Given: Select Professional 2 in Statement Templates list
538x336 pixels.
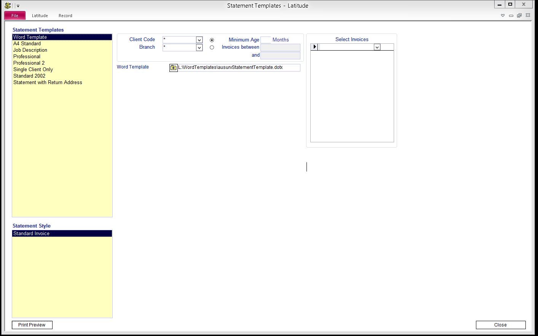Looking at the screenshot, I should (x=29, y=63).
